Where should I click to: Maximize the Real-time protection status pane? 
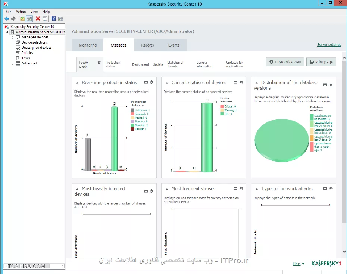point(146,82)
